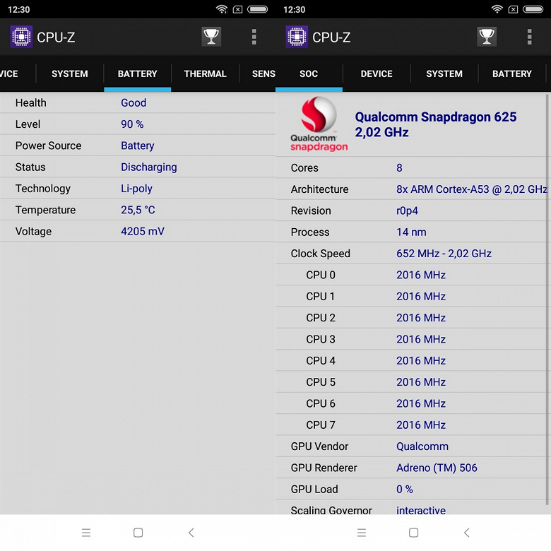This screenshot has width=551, height=551.
Task: Tap Clock Speed value '652 MHz - 2,02 GHz'
Action: [x=444, y=254]
